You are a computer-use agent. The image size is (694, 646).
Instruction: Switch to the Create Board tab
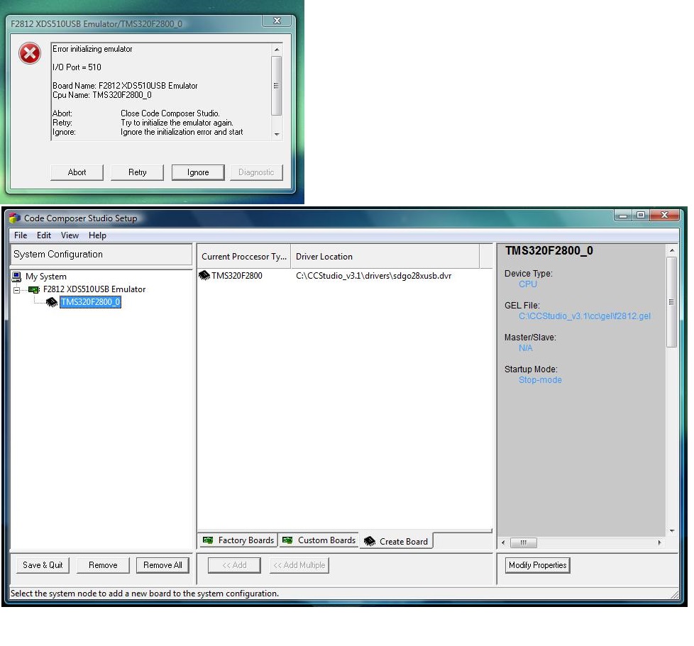click(x=396, y=541)
